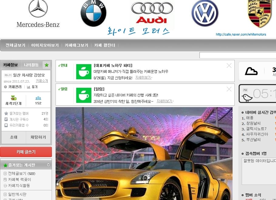Open the 카페지식활동 board
This screenshot has width=276, height=200.
click(19, 185)
